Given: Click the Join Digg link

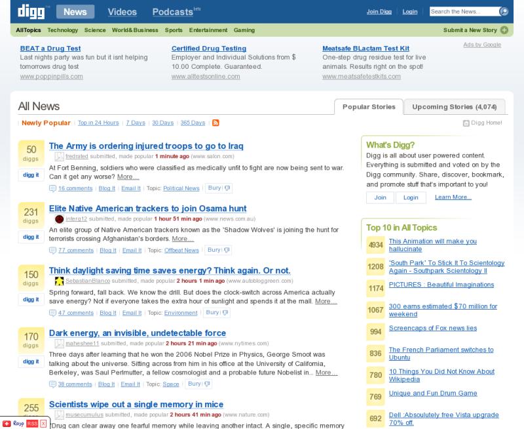Looking at the screenshot, I should 379,12.
